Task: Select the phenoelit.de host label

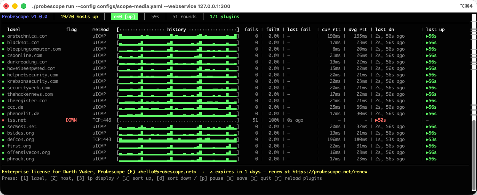Action: click(23, 114)
